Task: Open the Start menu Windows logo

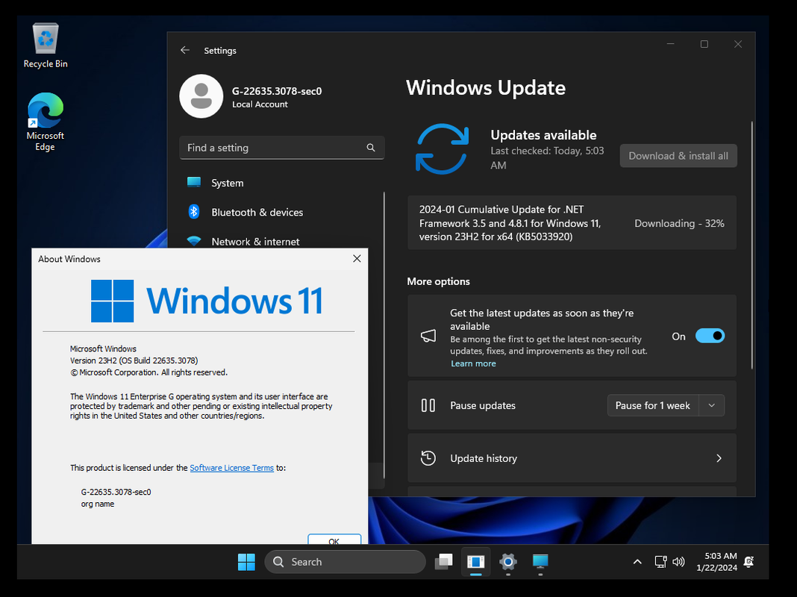Action: pyautogui.click(x=246, y=562)
